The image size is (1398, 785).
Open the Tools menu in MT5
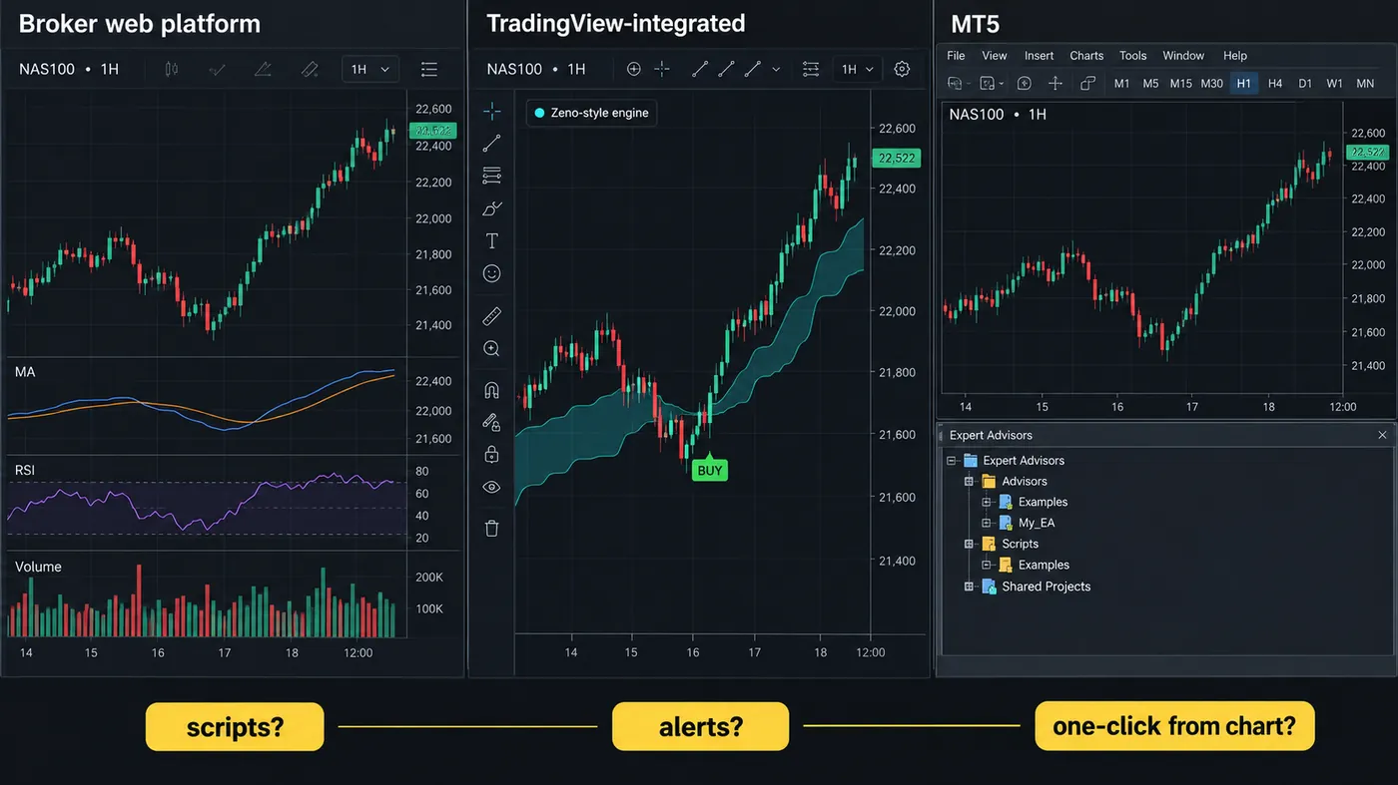coord(1132,56)
